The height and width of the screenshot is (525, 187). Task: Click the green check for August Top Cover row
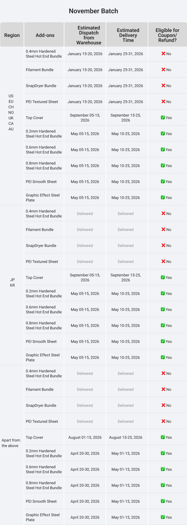click(x=163, y=437)
